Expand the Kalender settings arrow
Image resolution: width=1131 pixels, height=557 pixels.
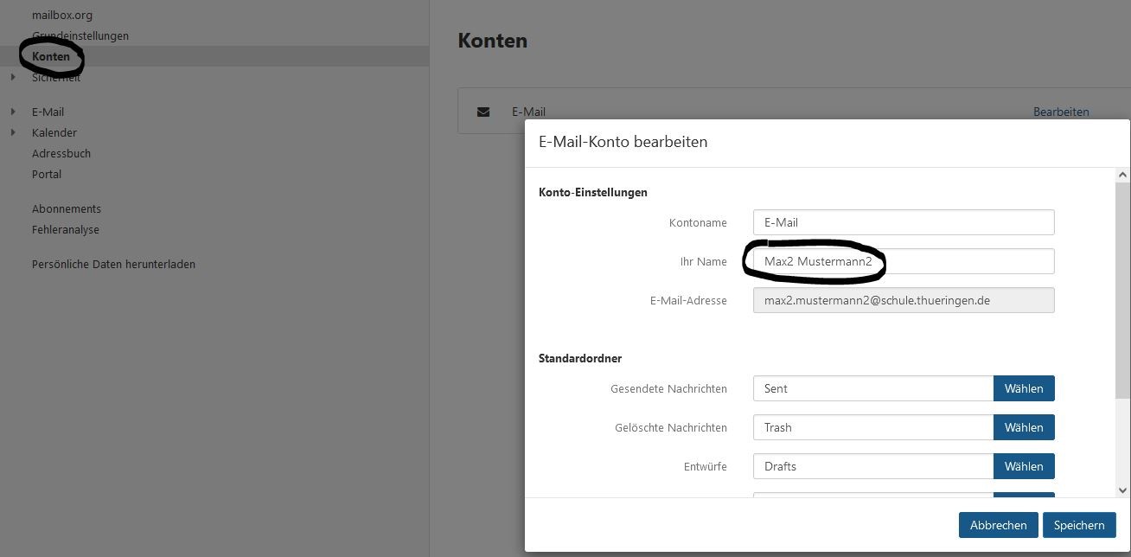click(x=13, y=132)
